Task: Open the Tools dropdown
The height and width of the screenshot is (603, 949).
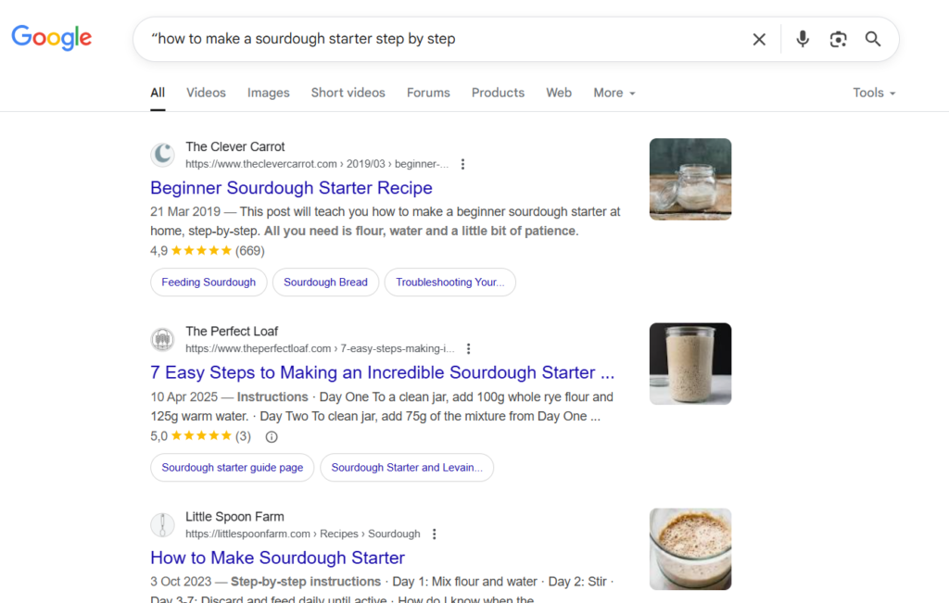Action: (x=874, y=93)
